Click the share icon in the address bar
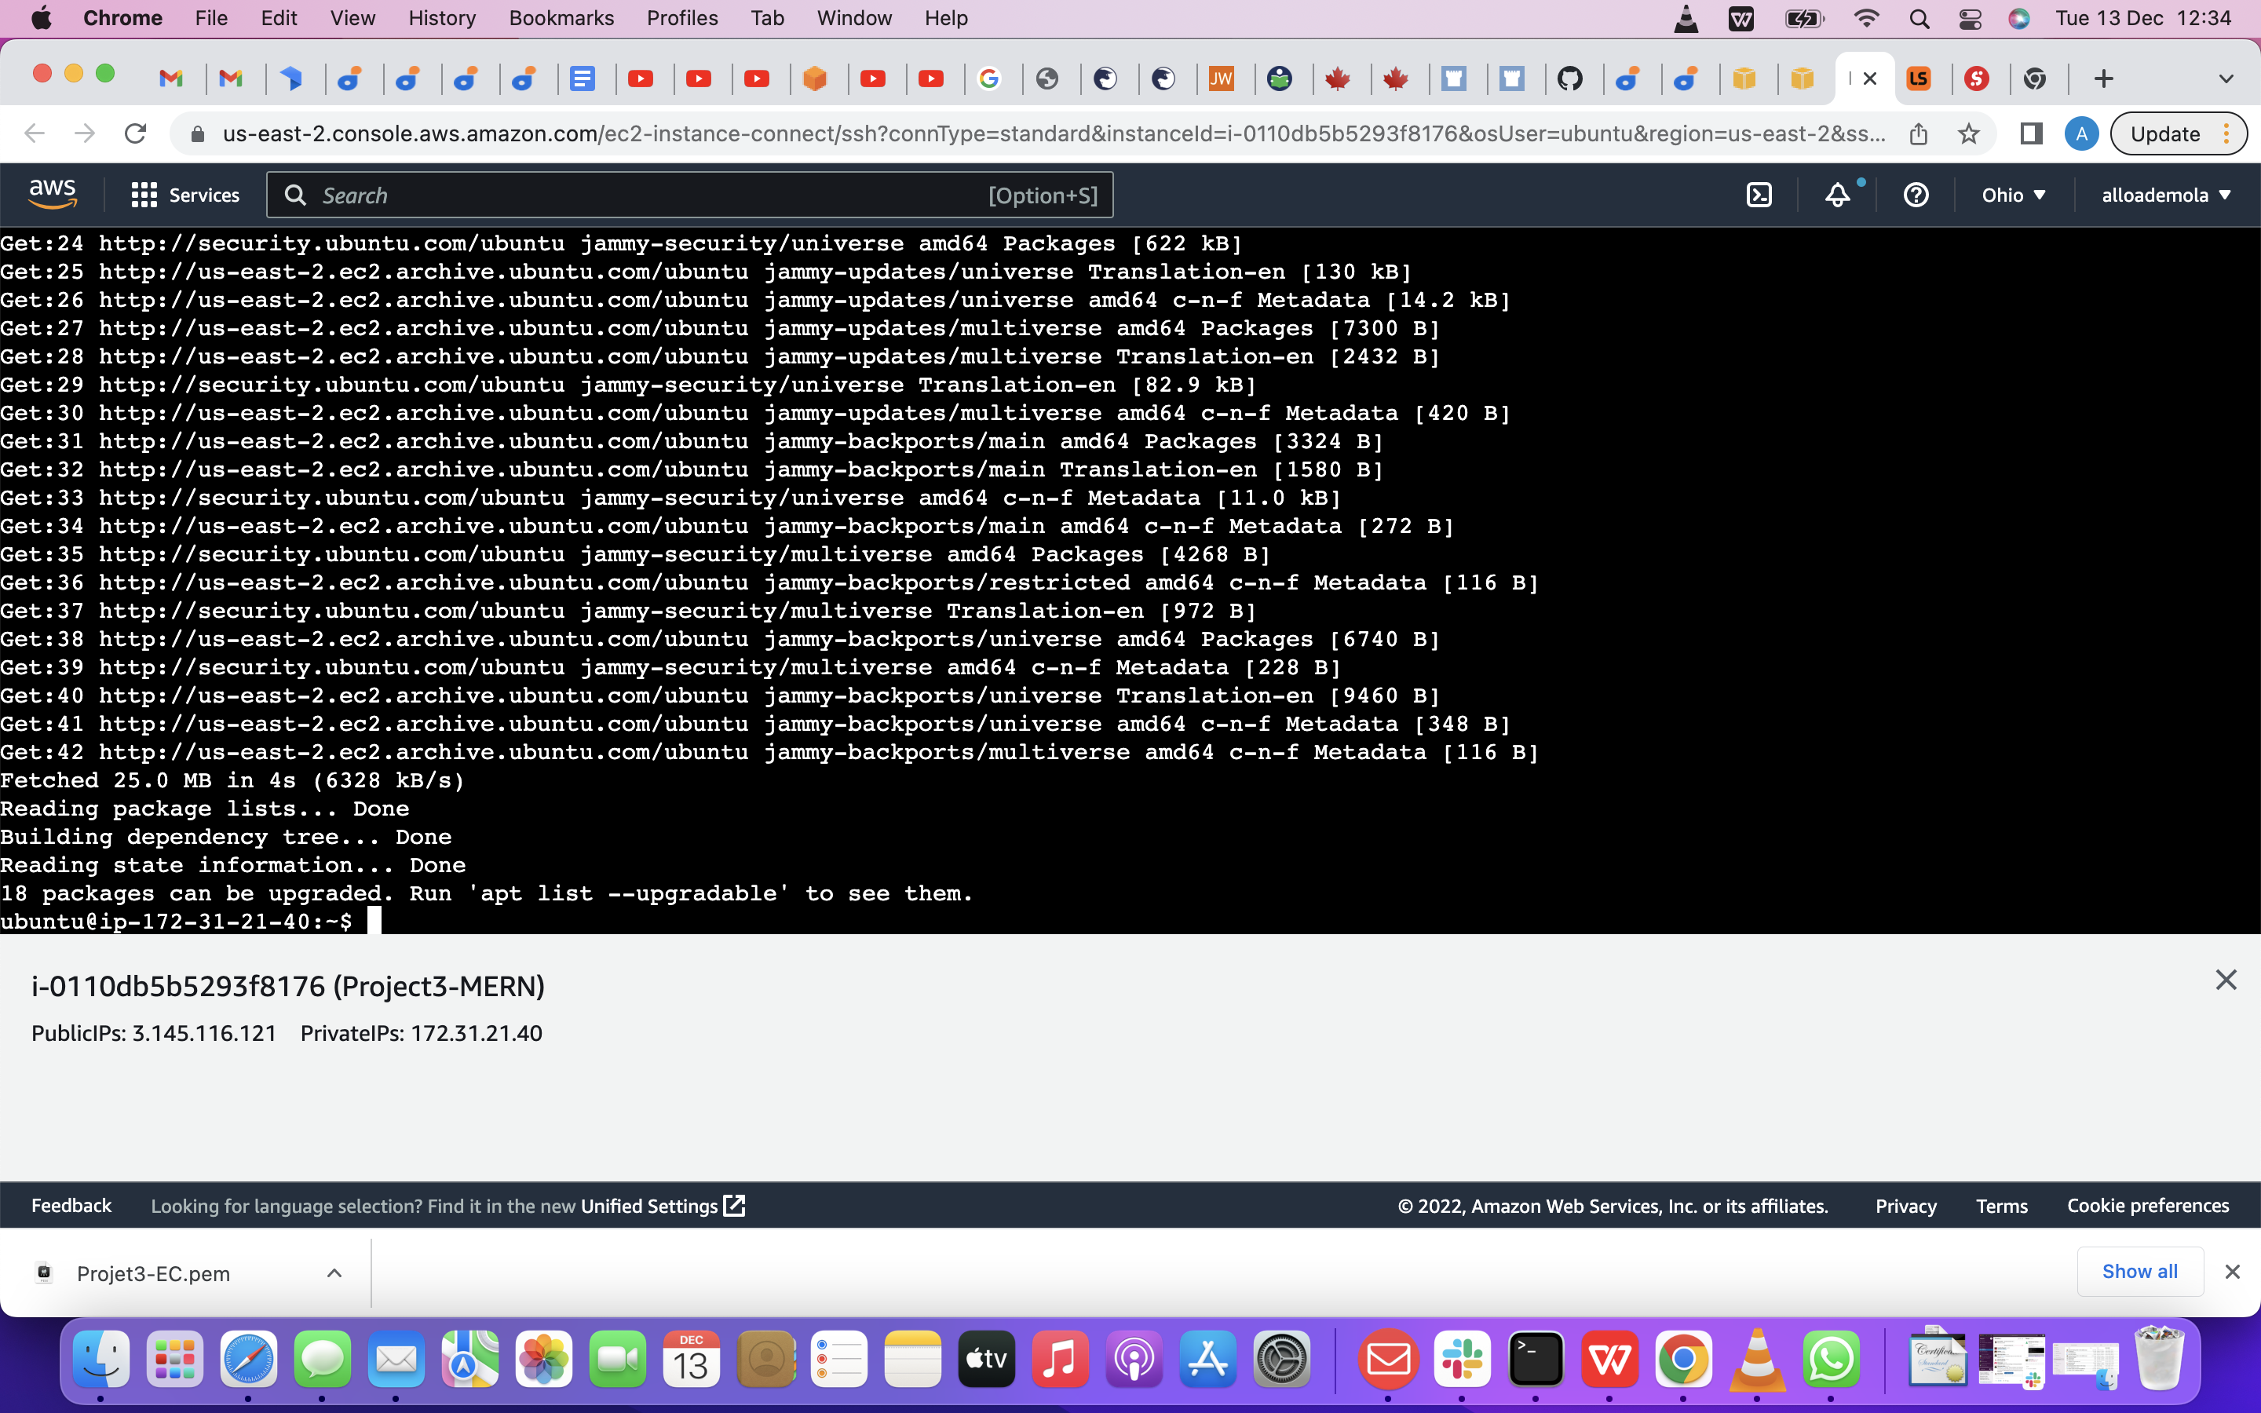This screenshot has width=2261, height=1413. (x=1919, y=133)
